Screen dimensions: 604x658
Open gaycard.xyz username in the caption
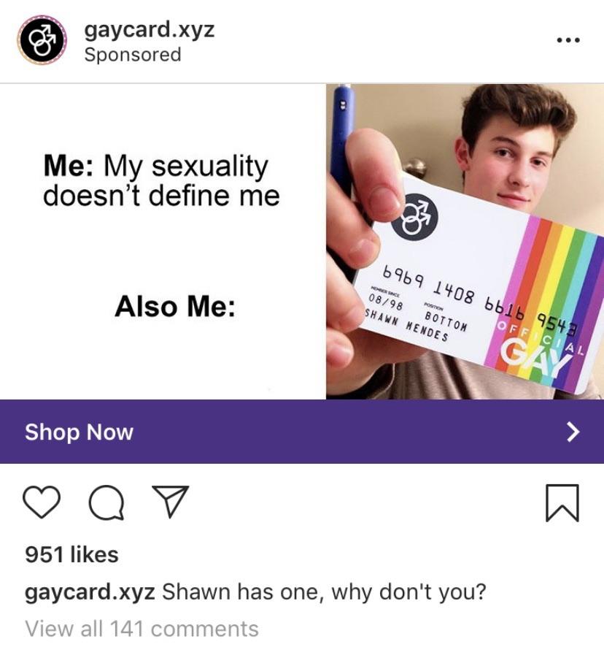pyautogui.click(x=90, y=592)
